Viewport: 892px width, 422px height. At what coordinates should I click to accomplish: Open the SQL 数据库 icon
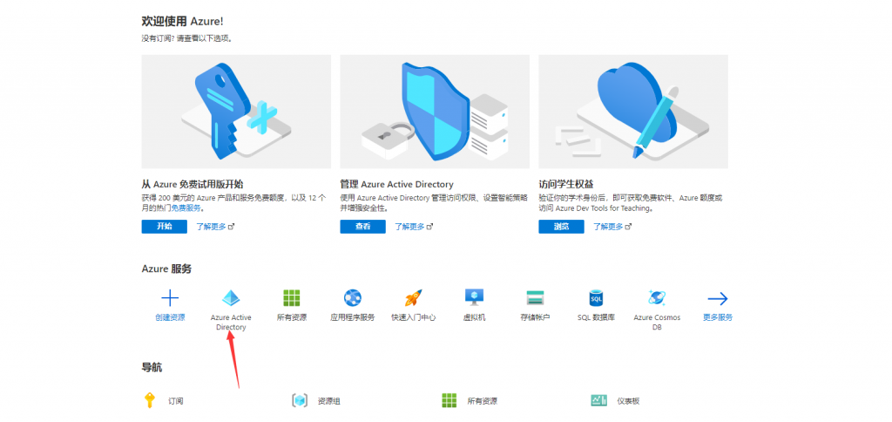pyautogui.click(x=596, y=298)
